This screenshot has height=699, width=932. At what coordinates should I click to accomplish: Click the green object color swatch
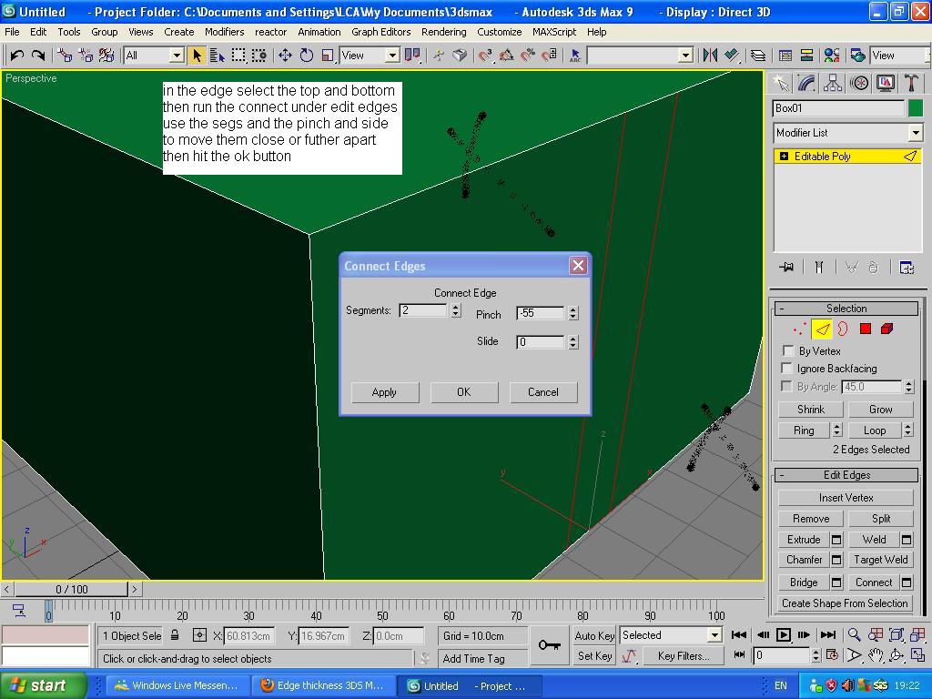[916, 108]
